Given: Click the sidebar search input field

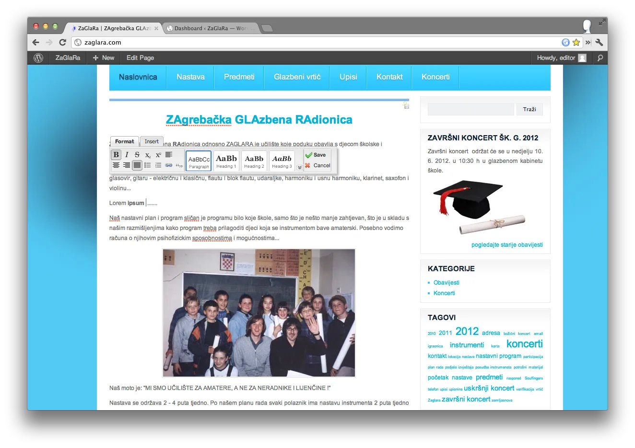Looking at the screenshot, I should click(470, 109).
